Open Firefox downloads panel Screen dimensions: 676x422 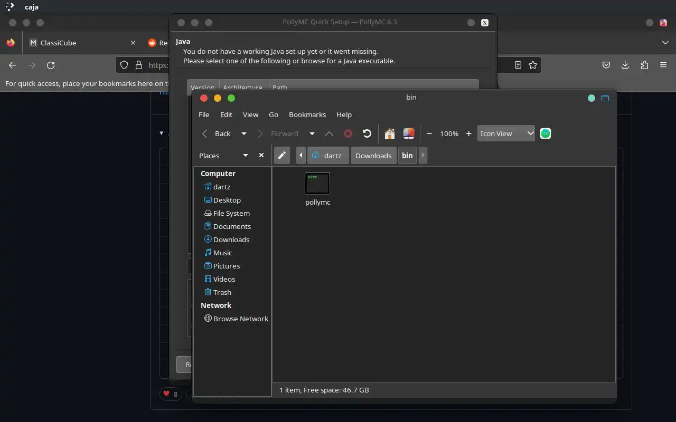click(625, 65)
